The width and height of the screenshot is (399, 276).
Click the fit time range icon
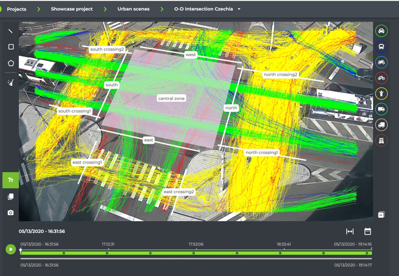pos(350,231)
